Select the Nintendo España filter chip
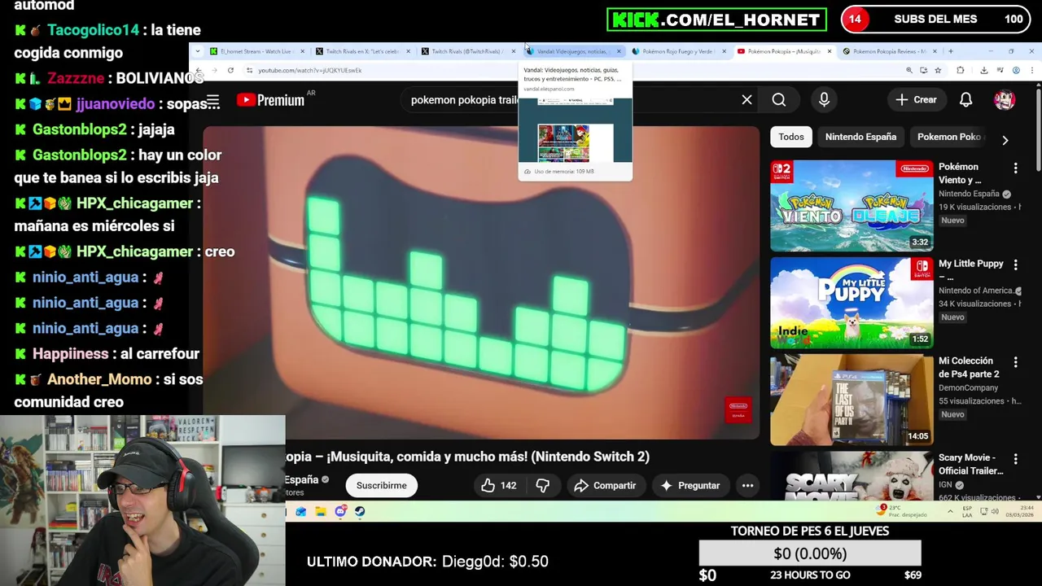The height and width of the screenshot is (586, 1042). 860,137
